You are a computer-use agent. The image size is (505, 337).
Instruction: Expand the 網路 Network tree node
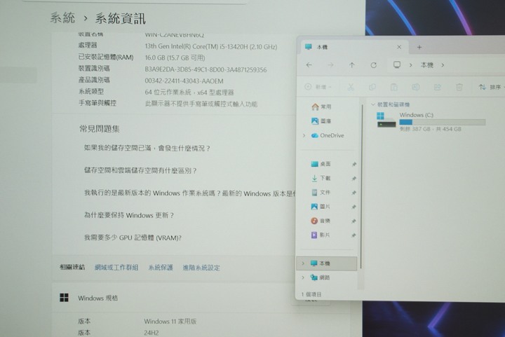pos(303,277)
